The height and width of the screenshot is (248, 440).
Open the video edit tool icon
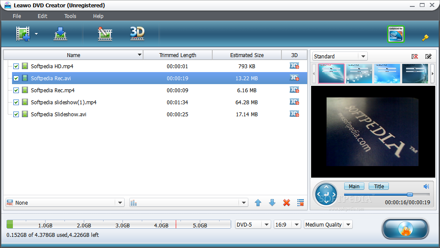(105, 34)
